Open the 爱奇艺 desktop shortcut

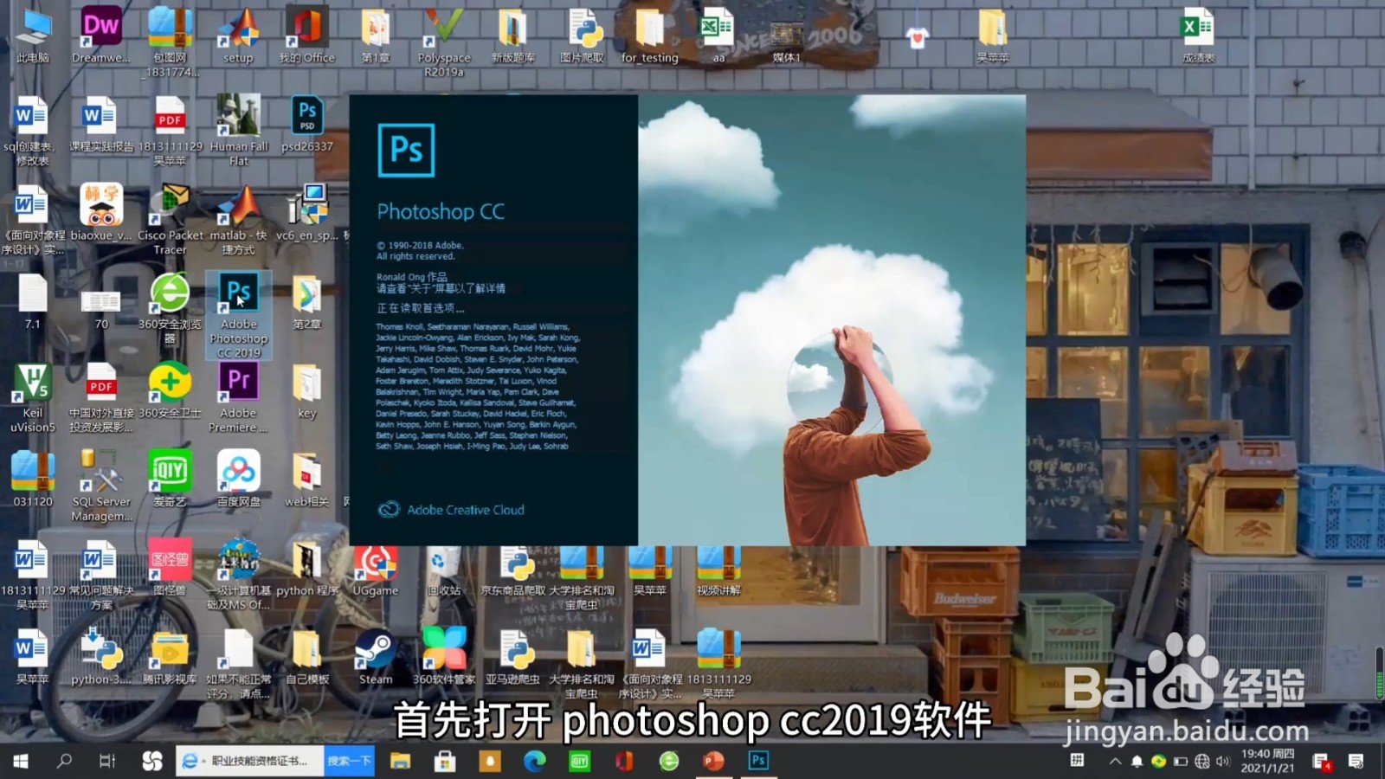[171, 480]
